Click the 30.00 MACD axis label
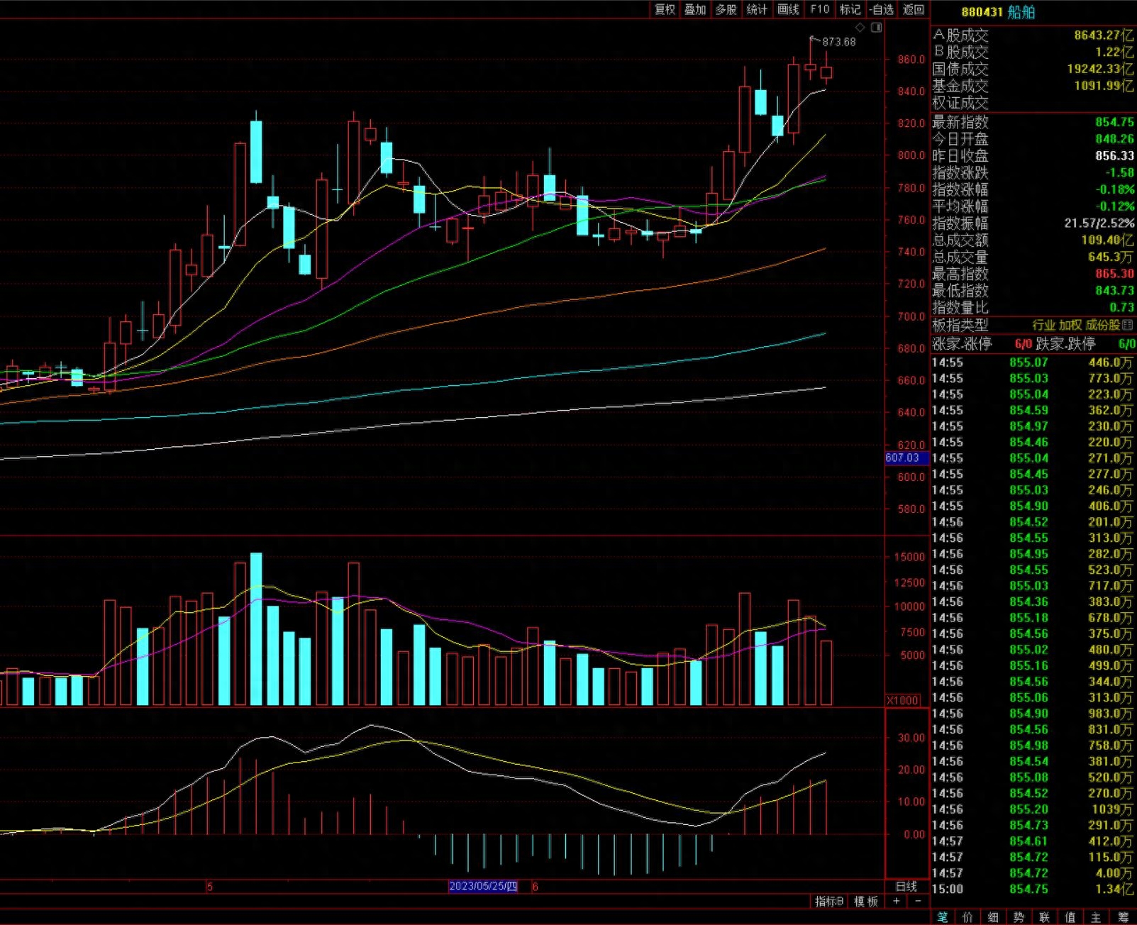Screen dimensions: 1137x925 coord(911,738)
